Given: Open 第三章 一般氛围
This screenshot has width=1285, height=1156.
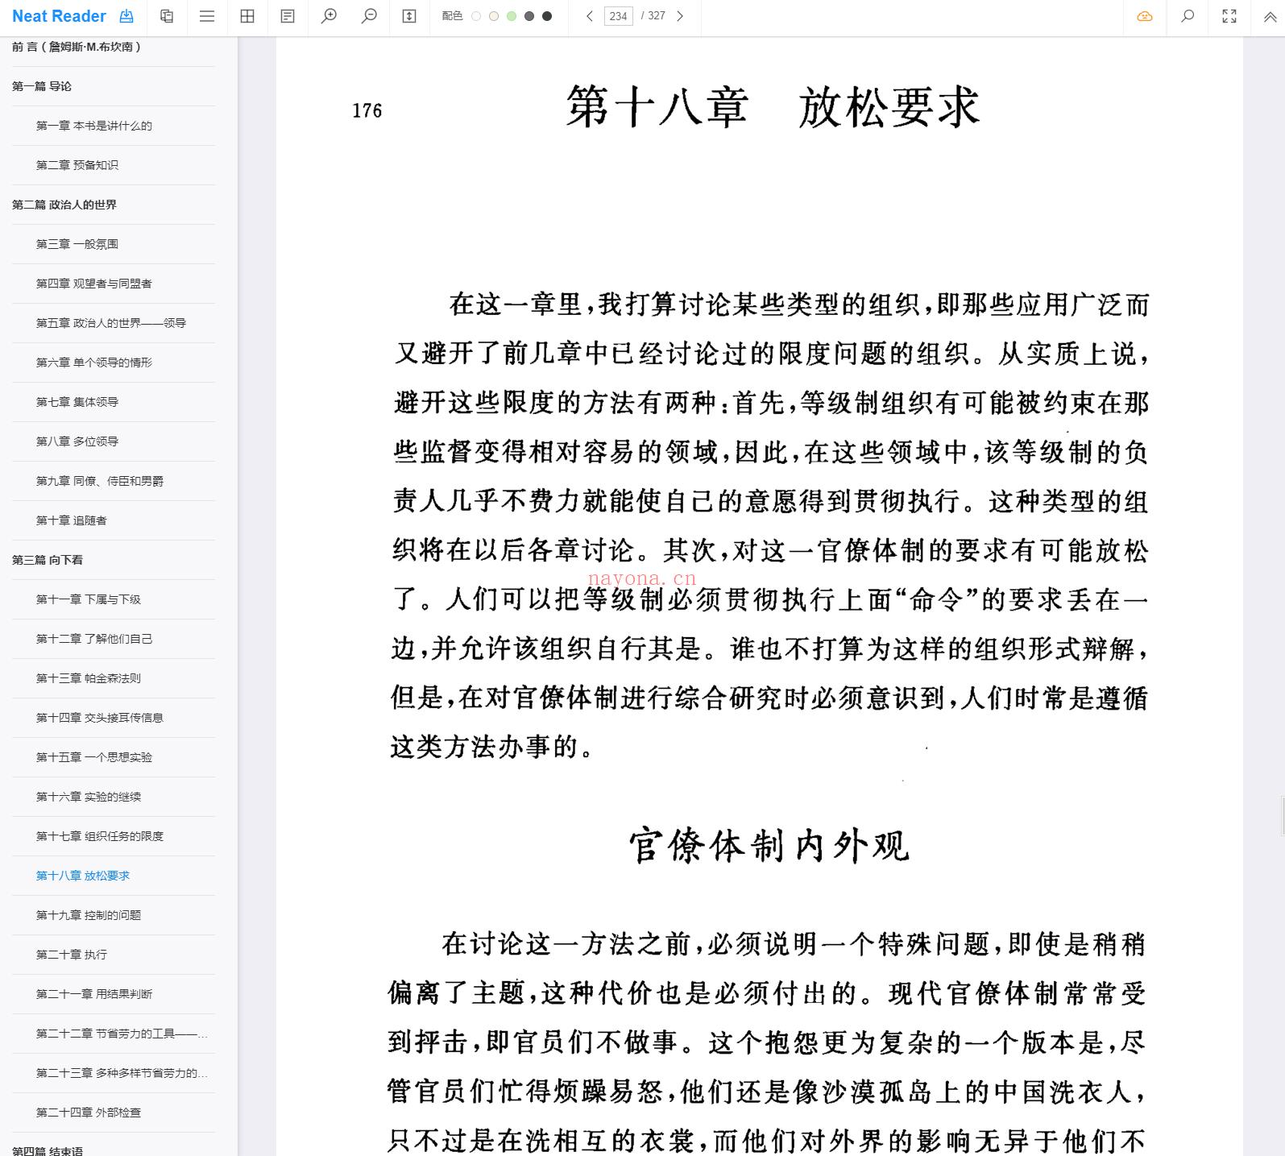Looking at the screenshot, I should click(77, 244).
